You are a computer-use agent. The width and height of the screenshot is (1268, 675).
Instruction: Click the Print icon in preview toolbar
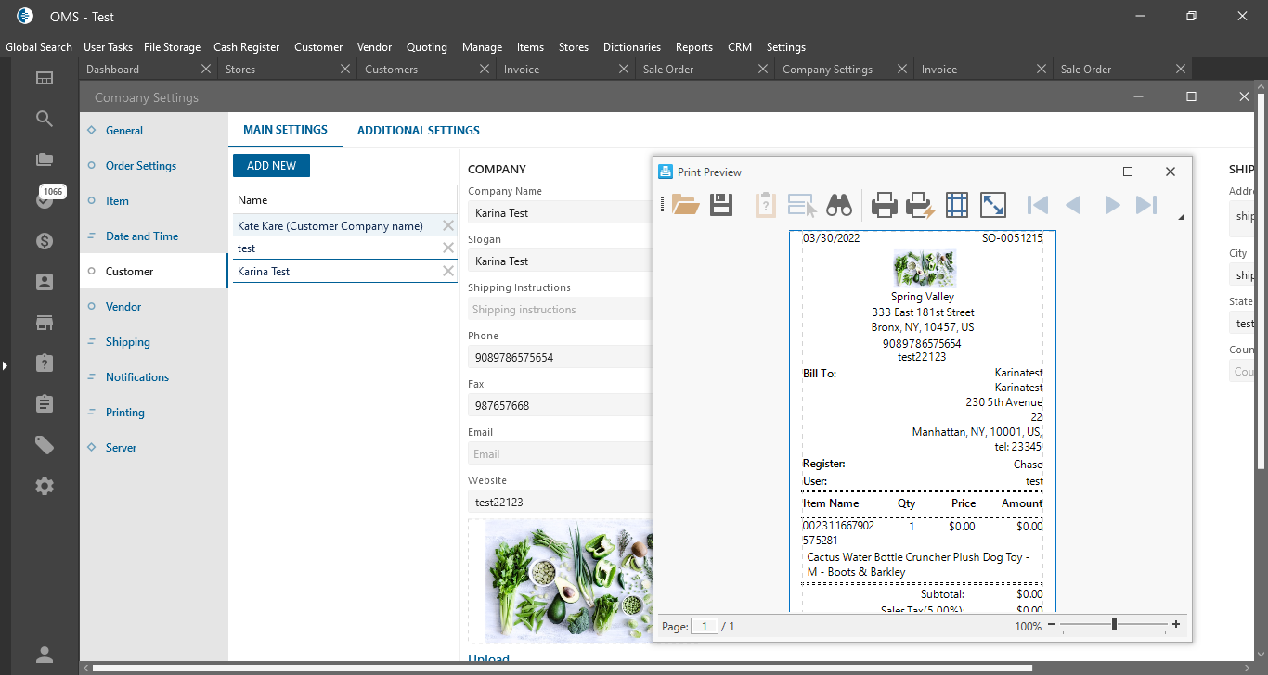[884, 205]
